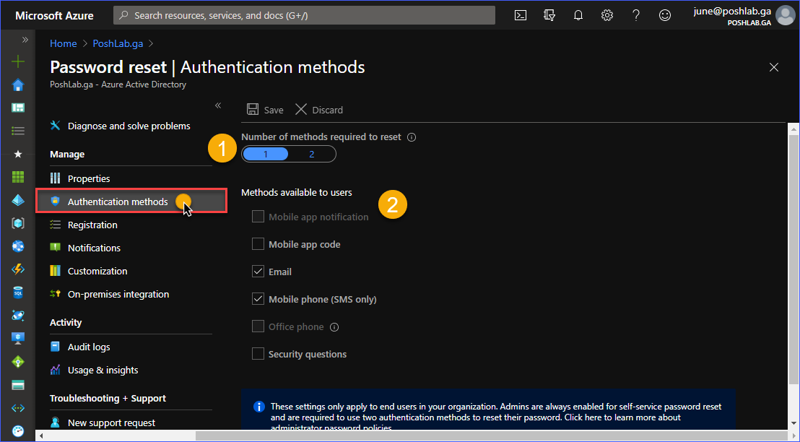Click the Microsoft Azure logo text
The width and height of the screenshot is (800, 442).
click(x=54, y=16)
